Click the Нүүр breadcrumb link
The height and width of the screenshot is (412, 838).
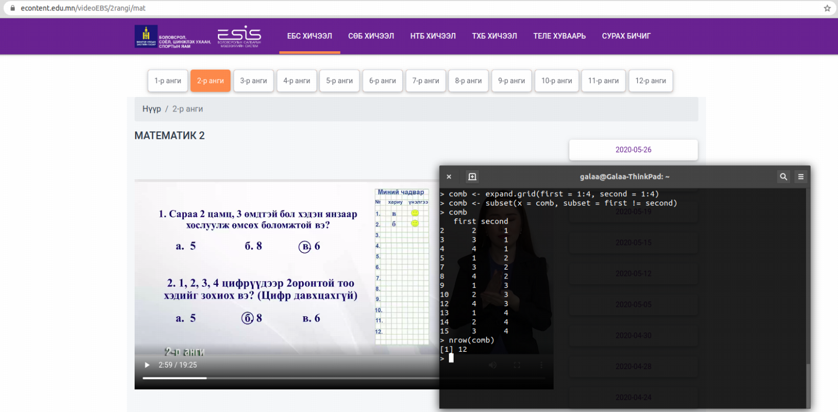(x=151, y=109)
